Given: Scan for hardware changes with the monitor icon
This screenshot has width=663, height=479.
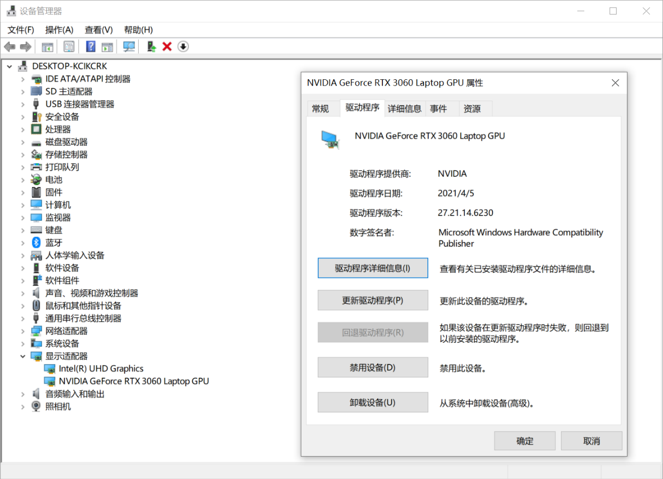Looking at the screenshot, I should (129, 47).
